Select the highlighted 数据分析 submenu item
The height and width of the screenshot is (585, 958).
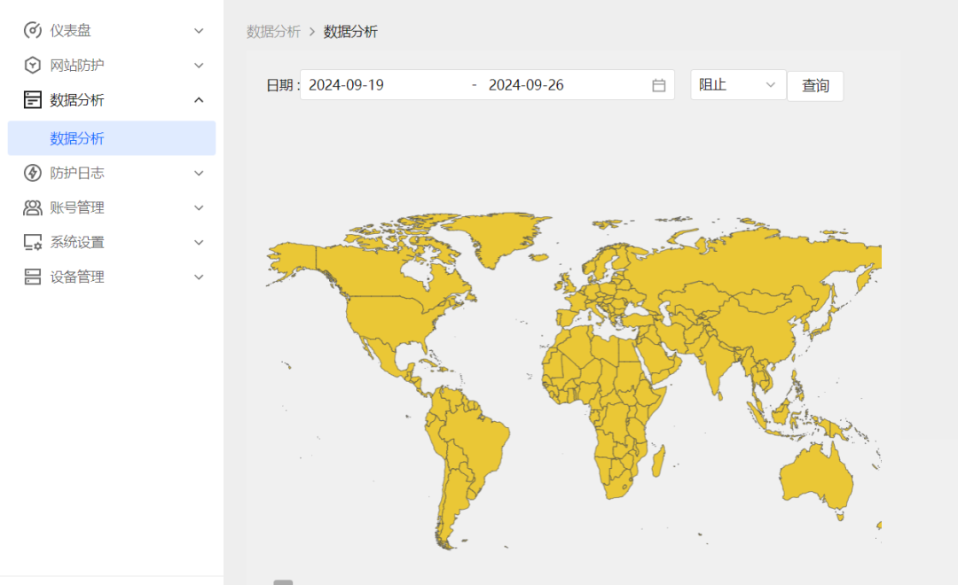[x=112, y=138]
